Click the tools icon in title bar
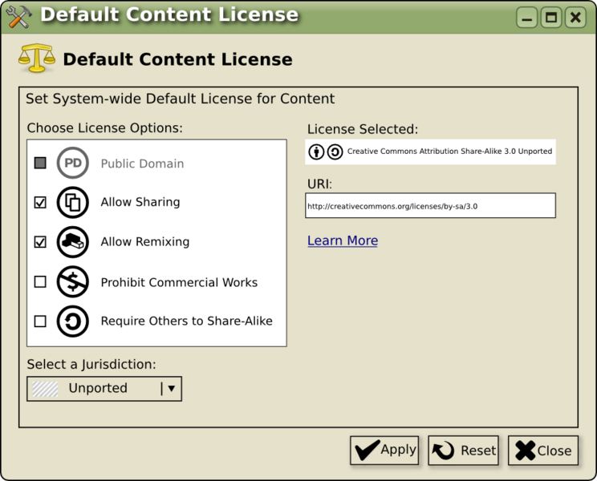 point(19,17)
